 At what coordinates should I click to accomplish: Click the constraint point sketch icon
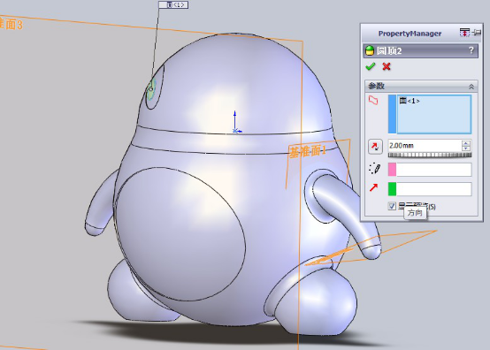pos(375,169)
